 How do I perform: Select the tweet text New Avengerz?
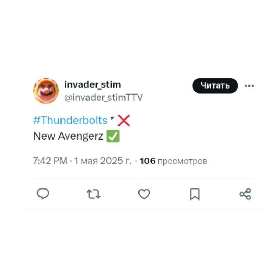coord(69,136)
